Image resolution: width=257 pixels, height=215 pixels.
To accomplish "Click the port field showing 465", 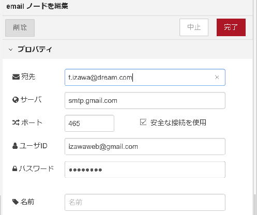I will point(89,124).
